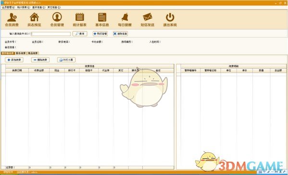Open the 其它信息 menu in menu bar
Screen dimensions: 288x175
coord(54,7)
